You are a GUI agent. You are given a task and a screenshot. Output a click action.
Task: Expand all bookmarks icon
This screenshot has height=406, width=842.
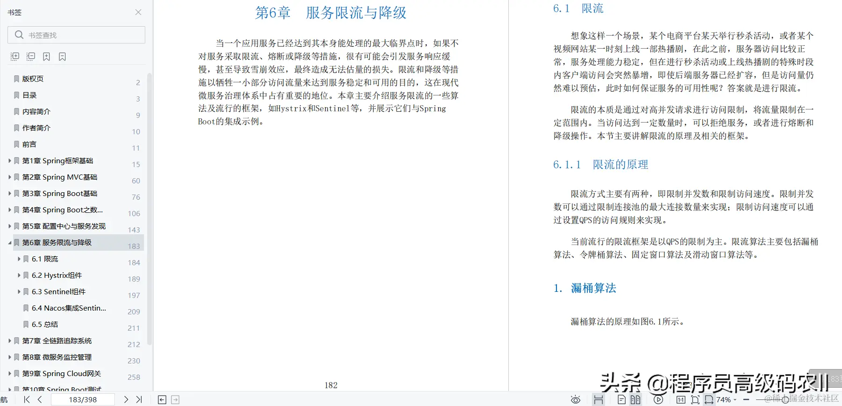point(15,57)
